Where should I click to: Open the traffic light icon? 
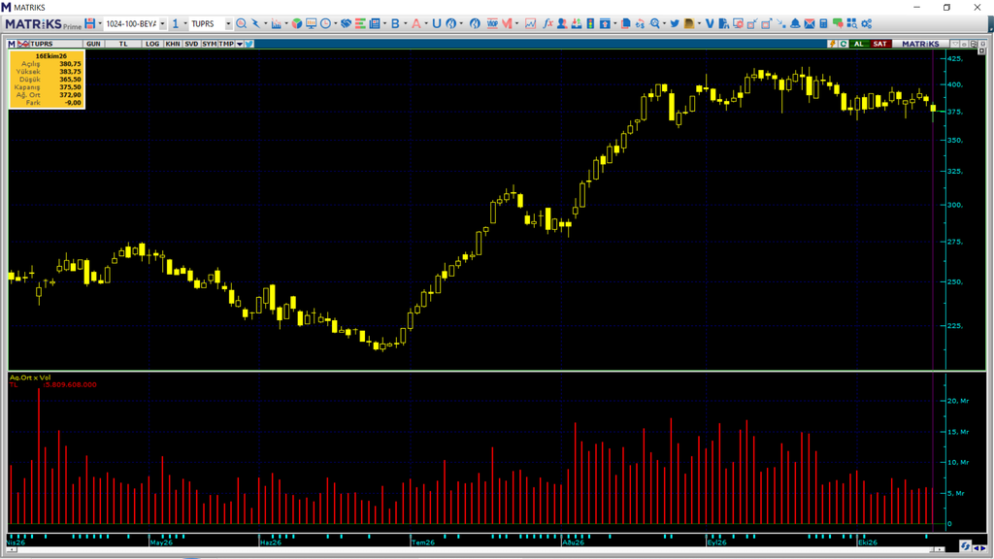coord(590,23)
